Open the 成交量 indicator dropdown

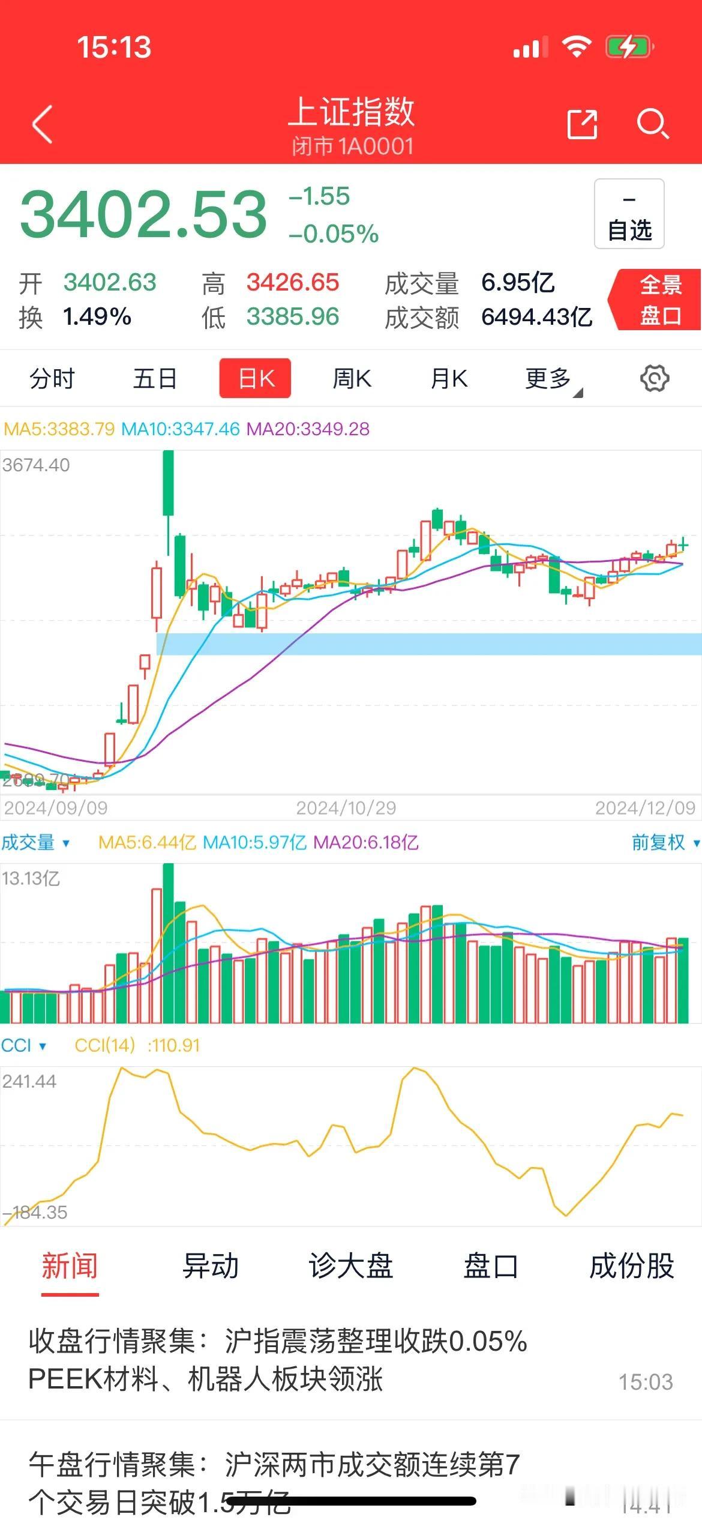[x=35, y=843]
